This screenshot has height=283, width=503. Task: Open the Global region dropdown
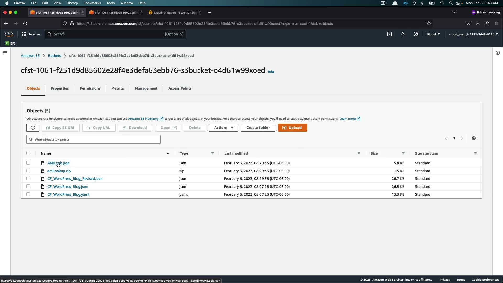tap(433, 34)
